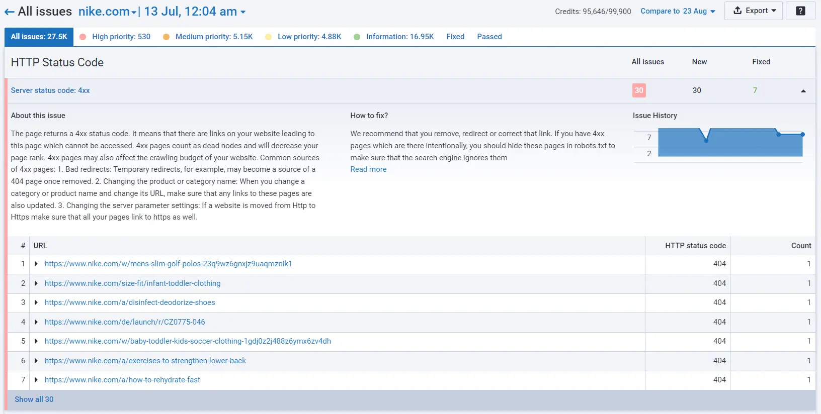Image resolution: width=821 pixels, height=414 pixels.
Task: Click the New column header
Action: point(699,62)
